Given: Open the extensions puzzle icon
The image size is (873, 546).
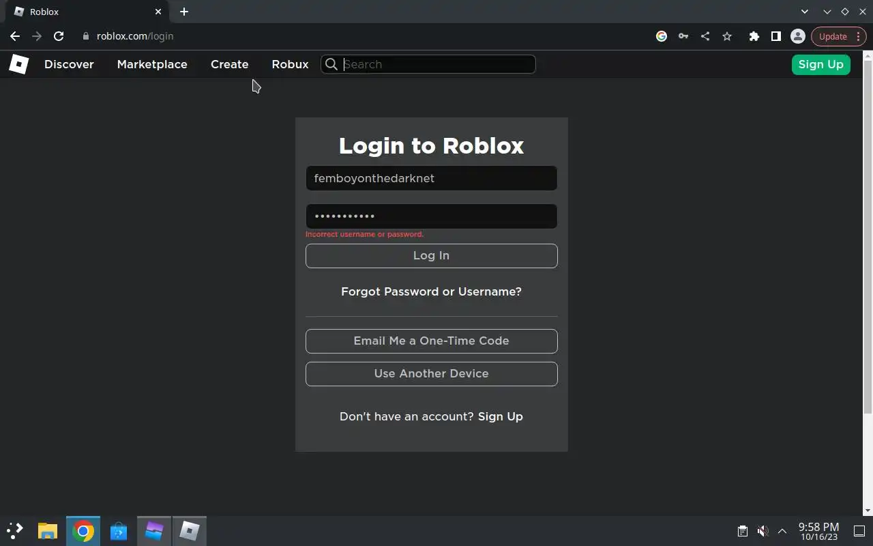Looking at the screenshot, I should pos(754,36).
